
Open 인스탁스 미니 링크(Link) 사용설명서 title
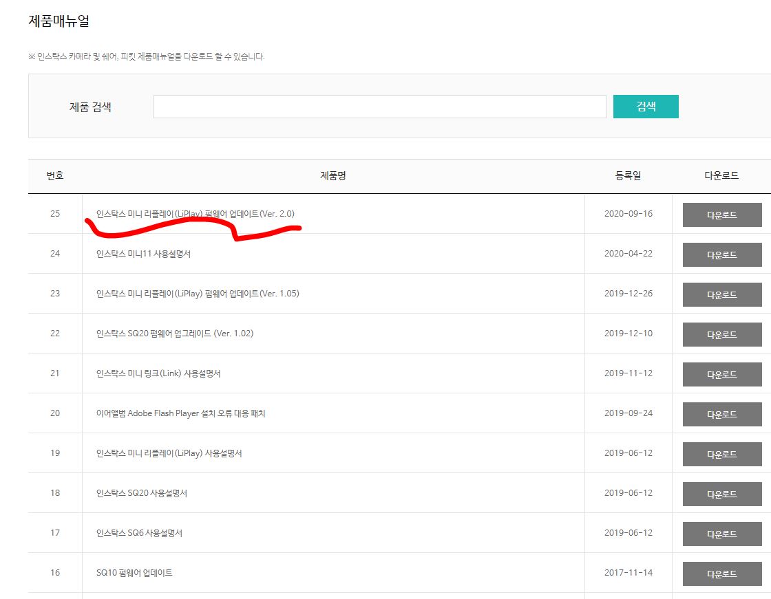point(158,373)
